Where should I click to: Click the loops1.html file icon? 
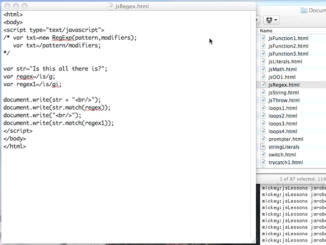[x=263, y=108]
